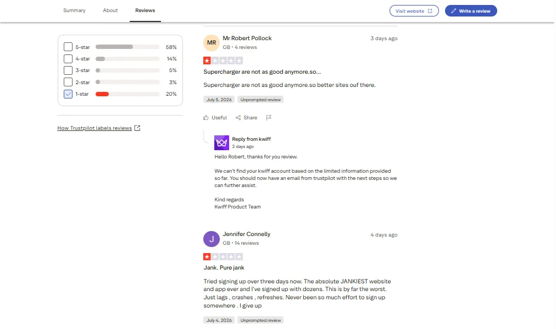Click GB • 14 reviews under Jennifer Connelly
This screenshot has width=556, height=329.
[x=241, y=243]
